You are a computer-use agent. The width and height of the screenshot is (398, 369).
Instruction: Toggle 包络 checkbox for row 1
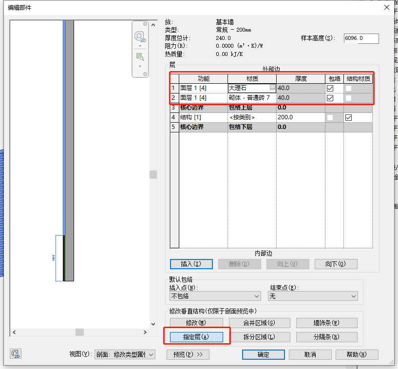tap(330, 88)
